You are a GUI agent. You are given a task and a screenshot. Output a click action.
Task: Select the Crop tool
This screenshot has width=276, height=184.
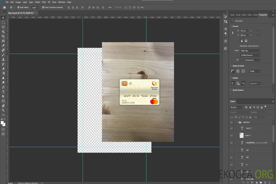point(3,36)
